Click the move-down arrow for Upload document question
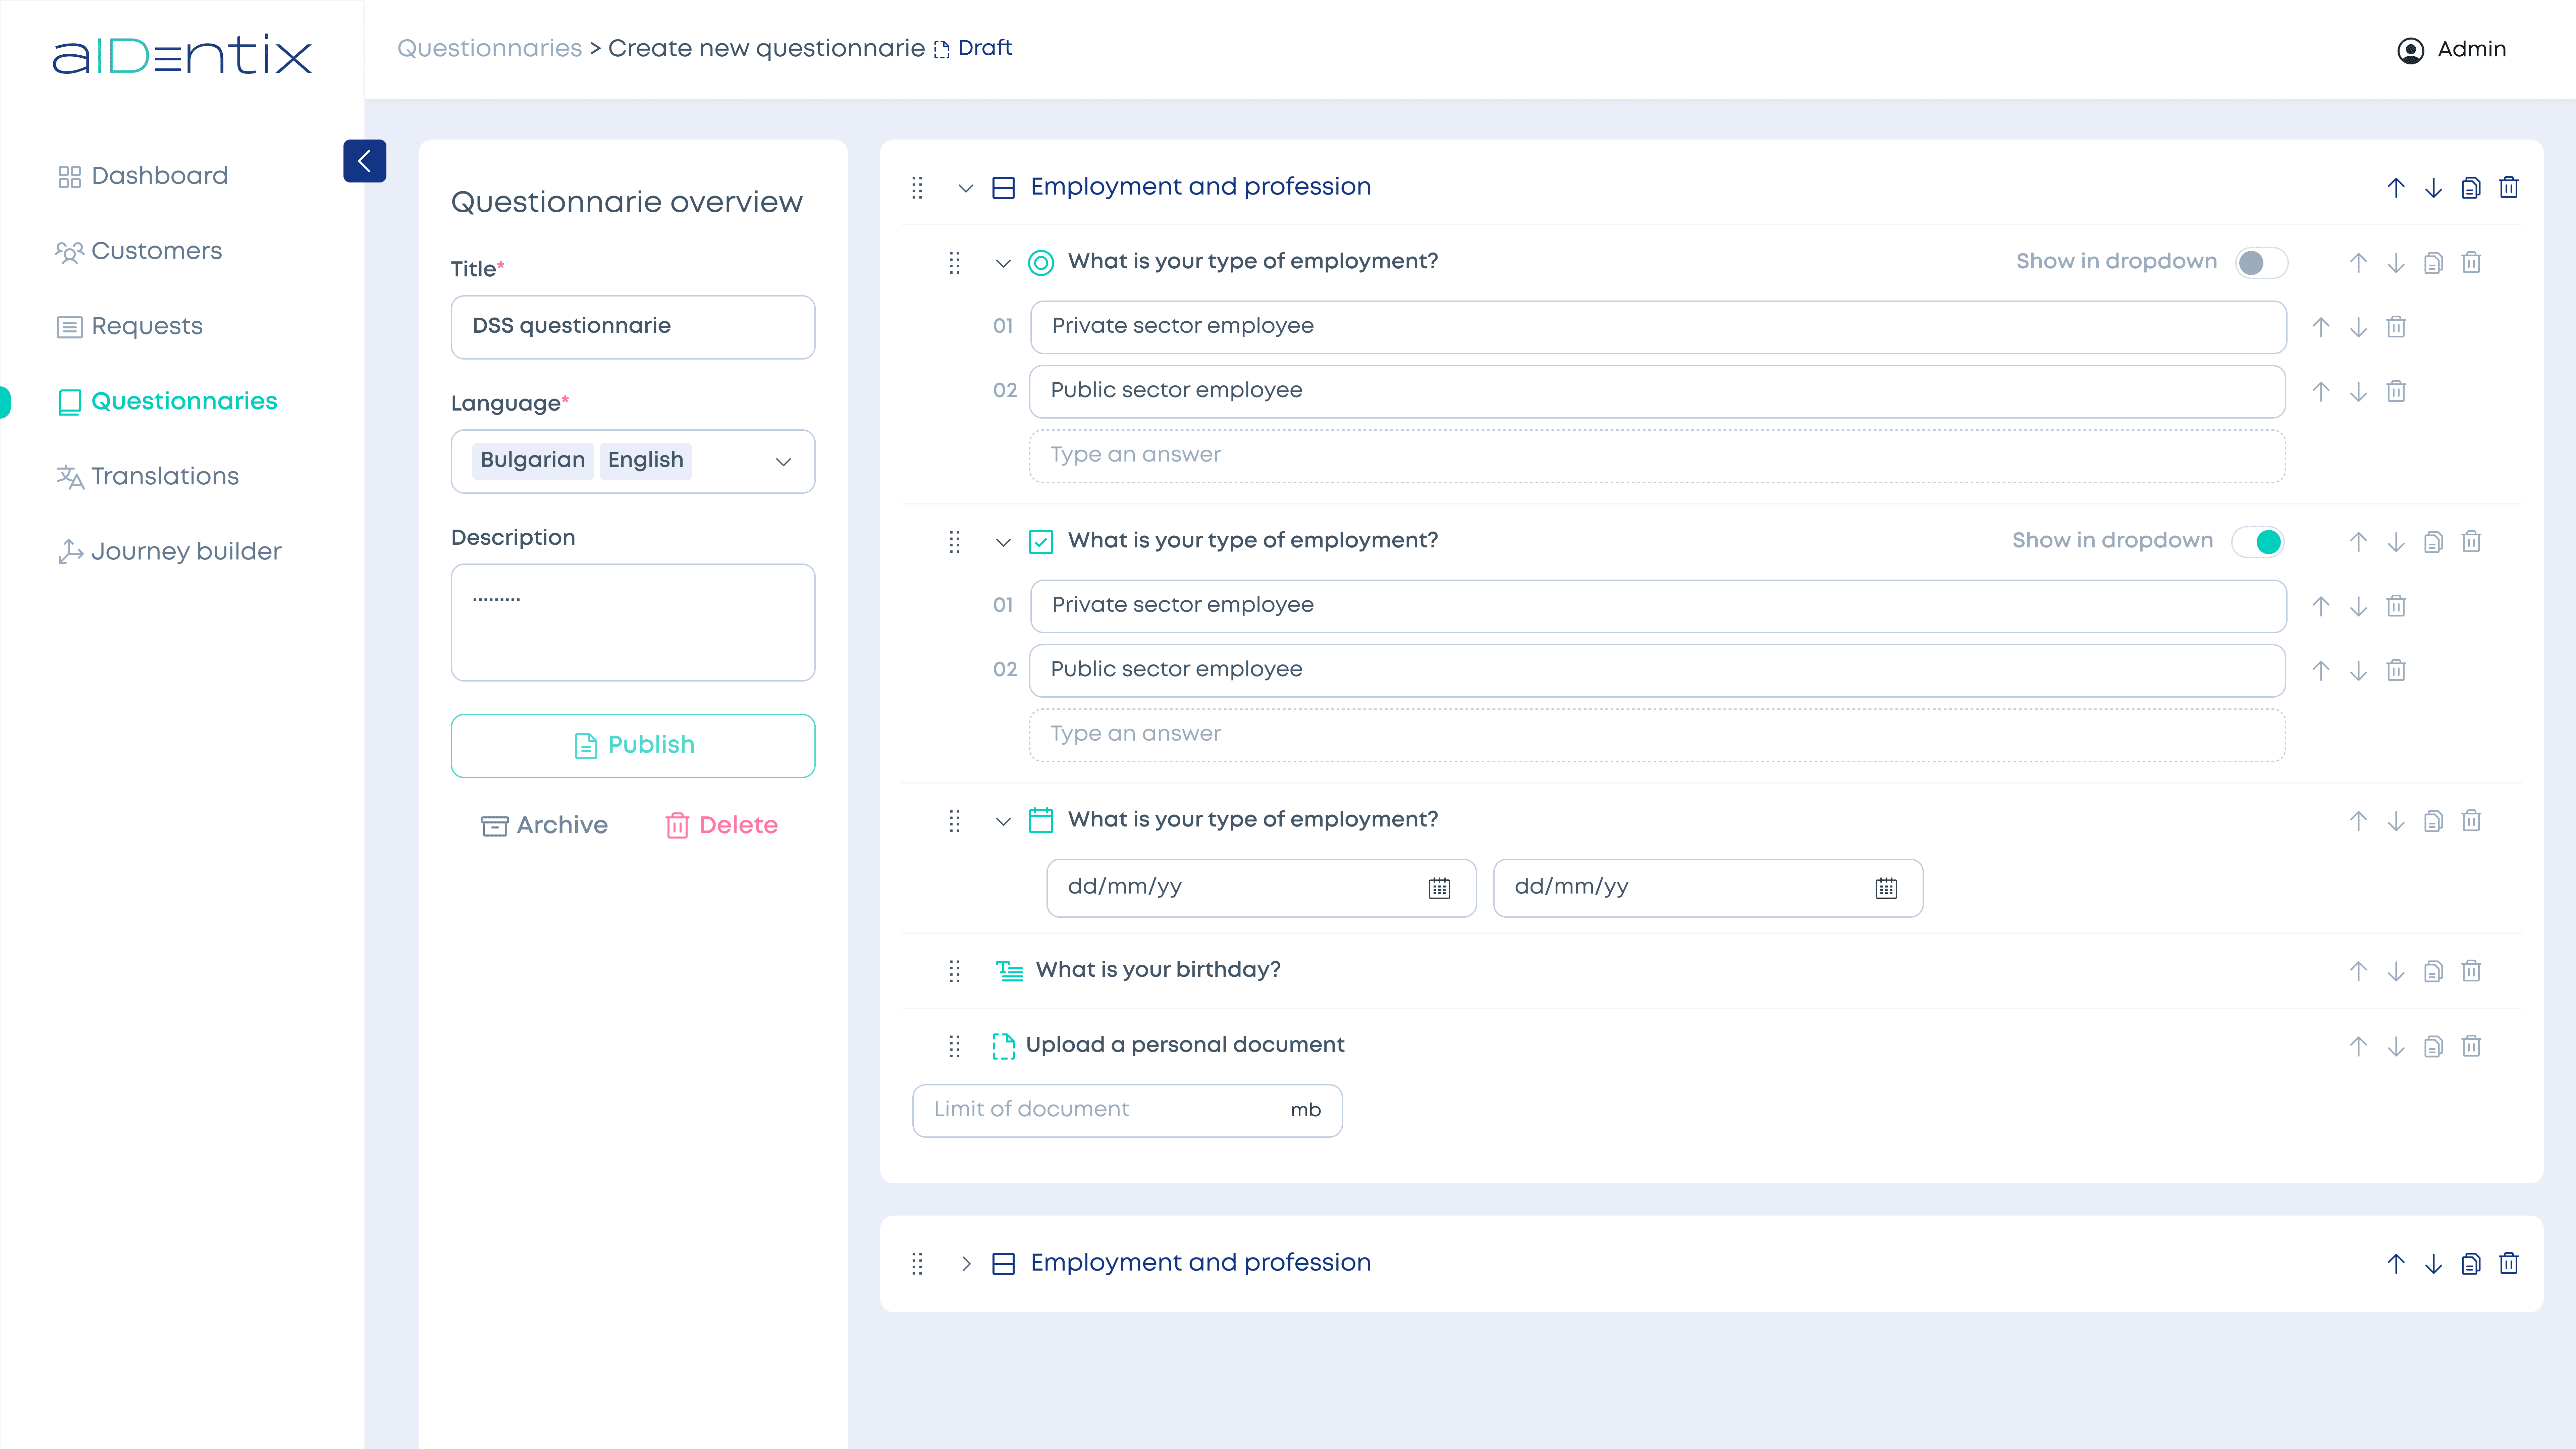Screen dimensions: 2576x1449 2396,1045
